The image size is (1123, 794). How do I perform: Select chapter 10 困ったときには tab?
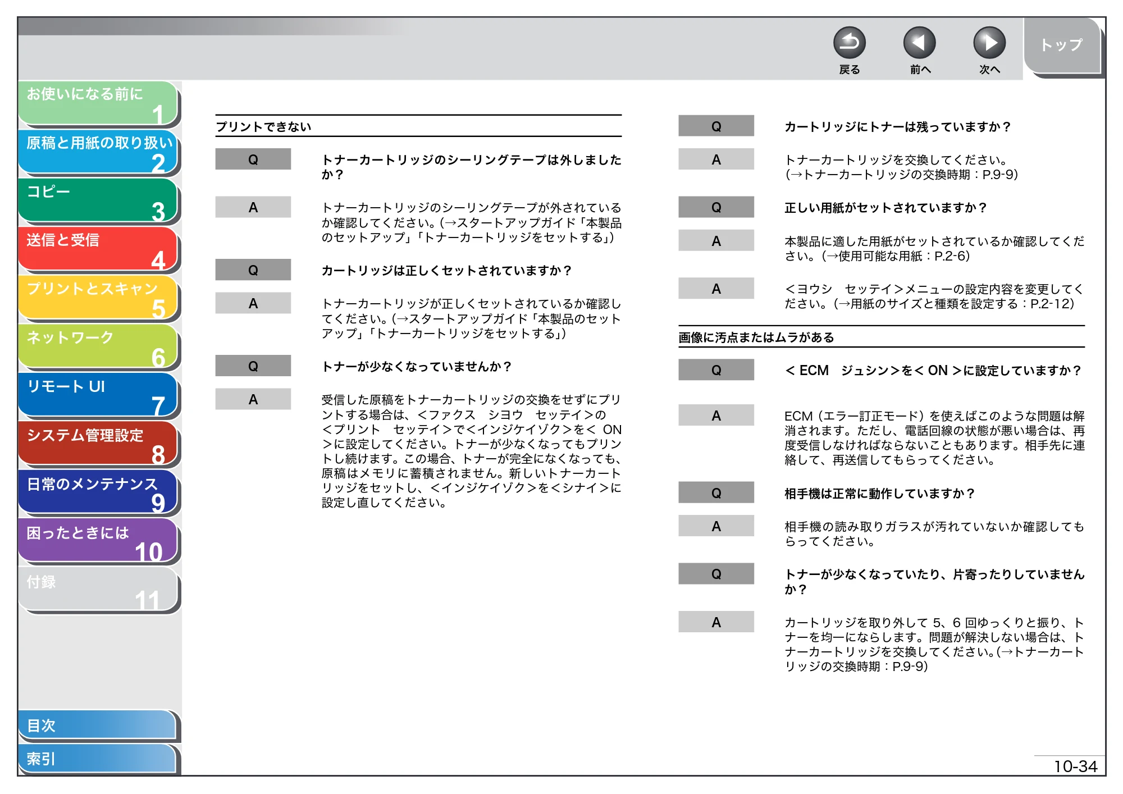[x=98, y=541]
